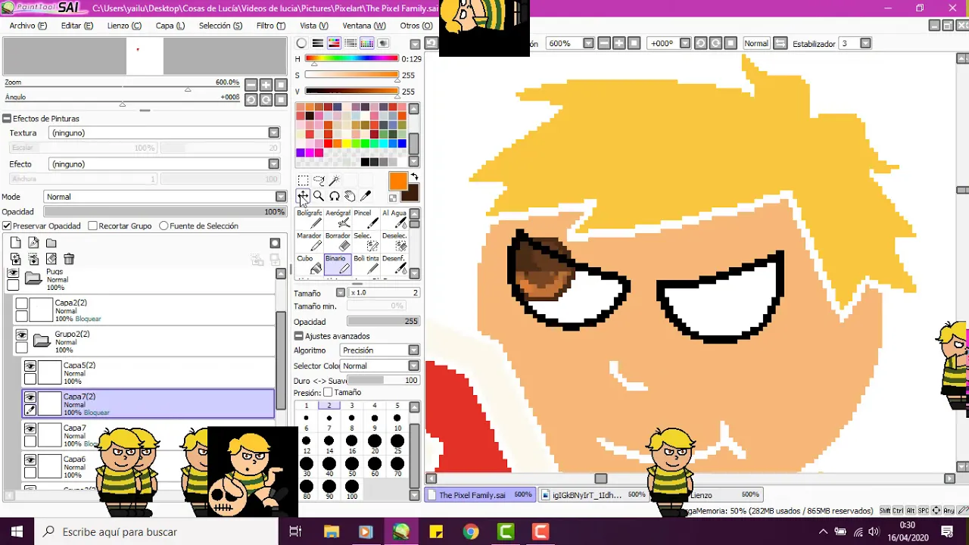Select the hand pan tool
Screen dimensions: 969x545
pos(350,196)
